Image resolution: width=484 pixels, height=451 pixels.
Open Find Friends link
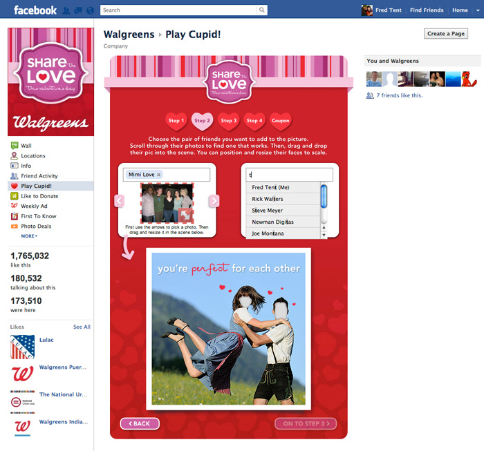coord(427,10)
